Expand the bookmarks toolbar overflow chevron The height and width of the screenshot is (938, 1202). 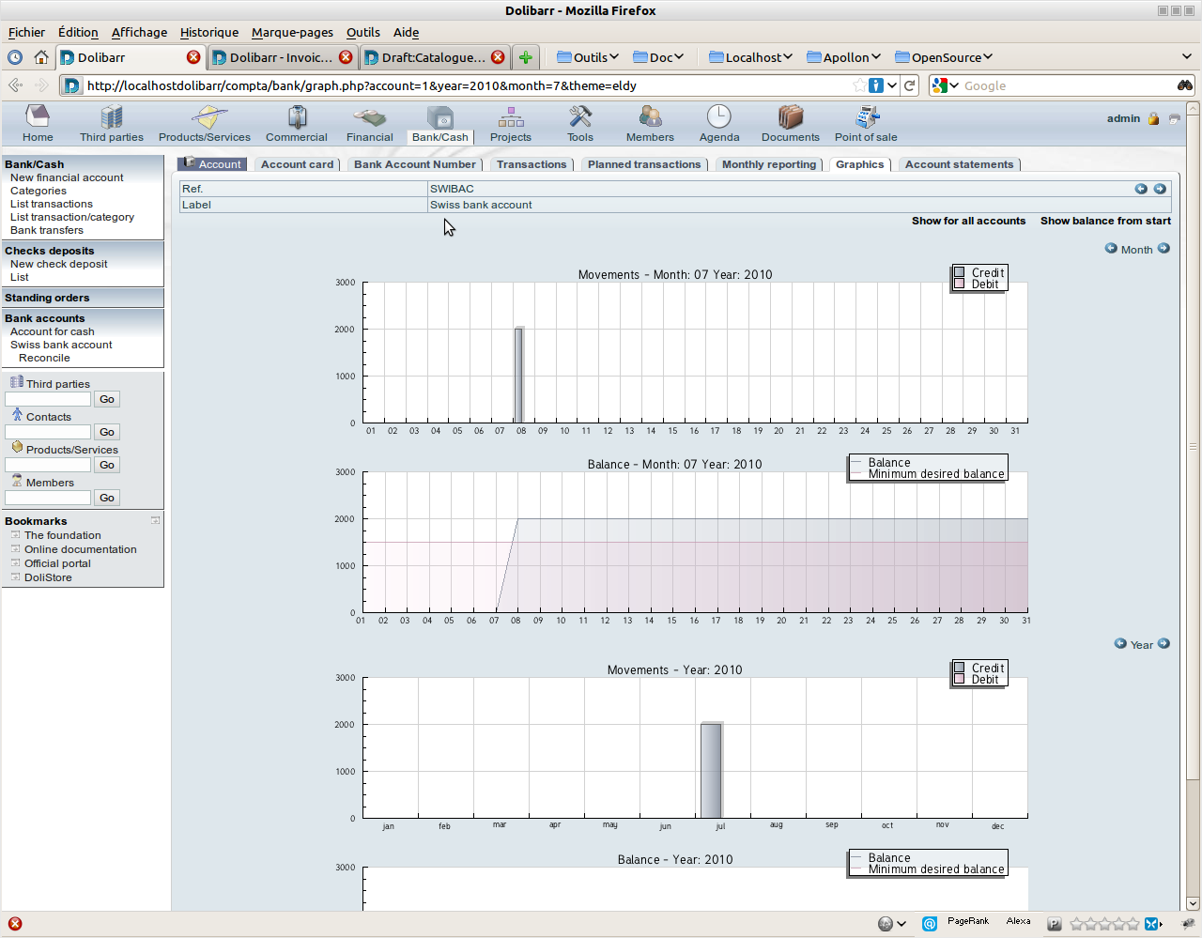click(1187, 57)
